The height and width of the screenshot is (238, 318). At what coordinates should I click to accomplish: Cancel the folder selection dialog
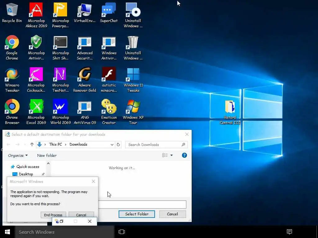[x=172, y=214]
